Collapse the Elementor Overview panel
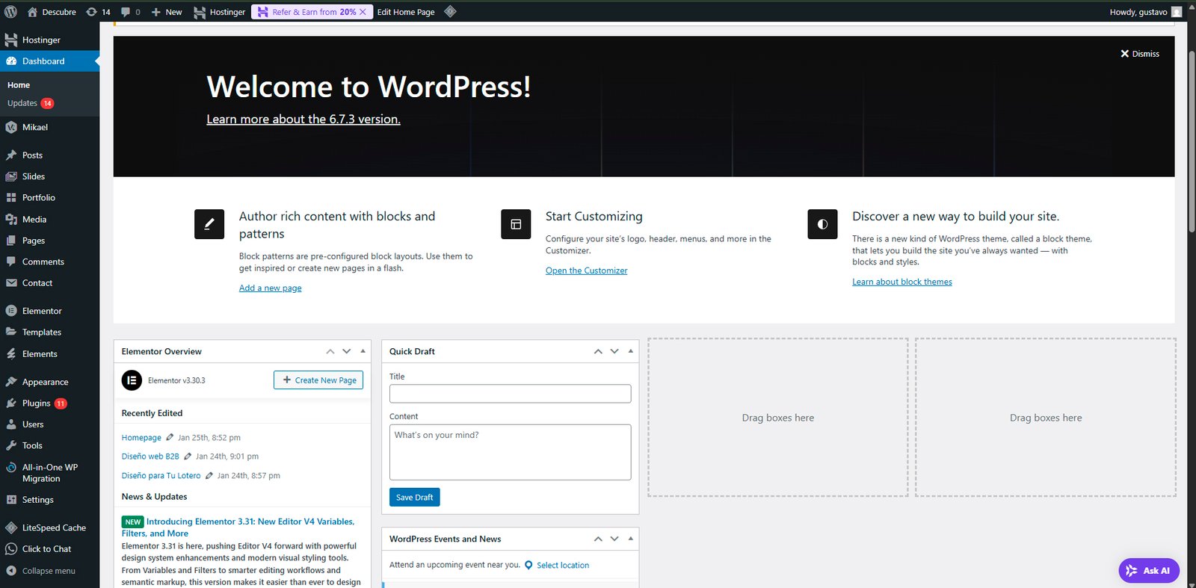The height and width of the screenshot is (588, 1196). (363, 351)
